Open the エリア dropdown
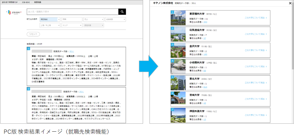294x139 pixels. [x=72, y=25]
